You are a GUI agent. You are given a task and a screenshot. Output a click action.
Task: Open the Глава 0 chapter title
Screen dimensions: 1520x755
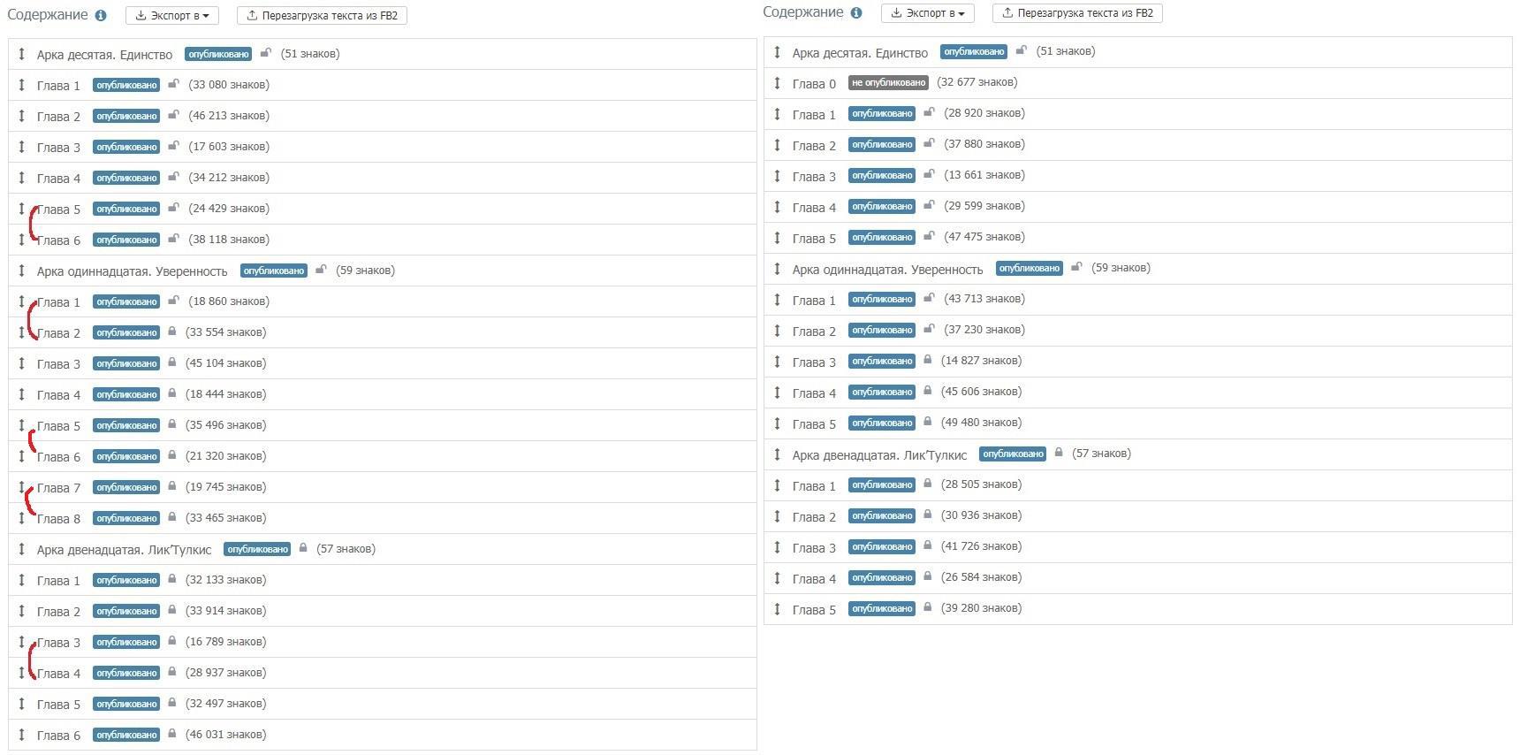(x=814, y=84)
